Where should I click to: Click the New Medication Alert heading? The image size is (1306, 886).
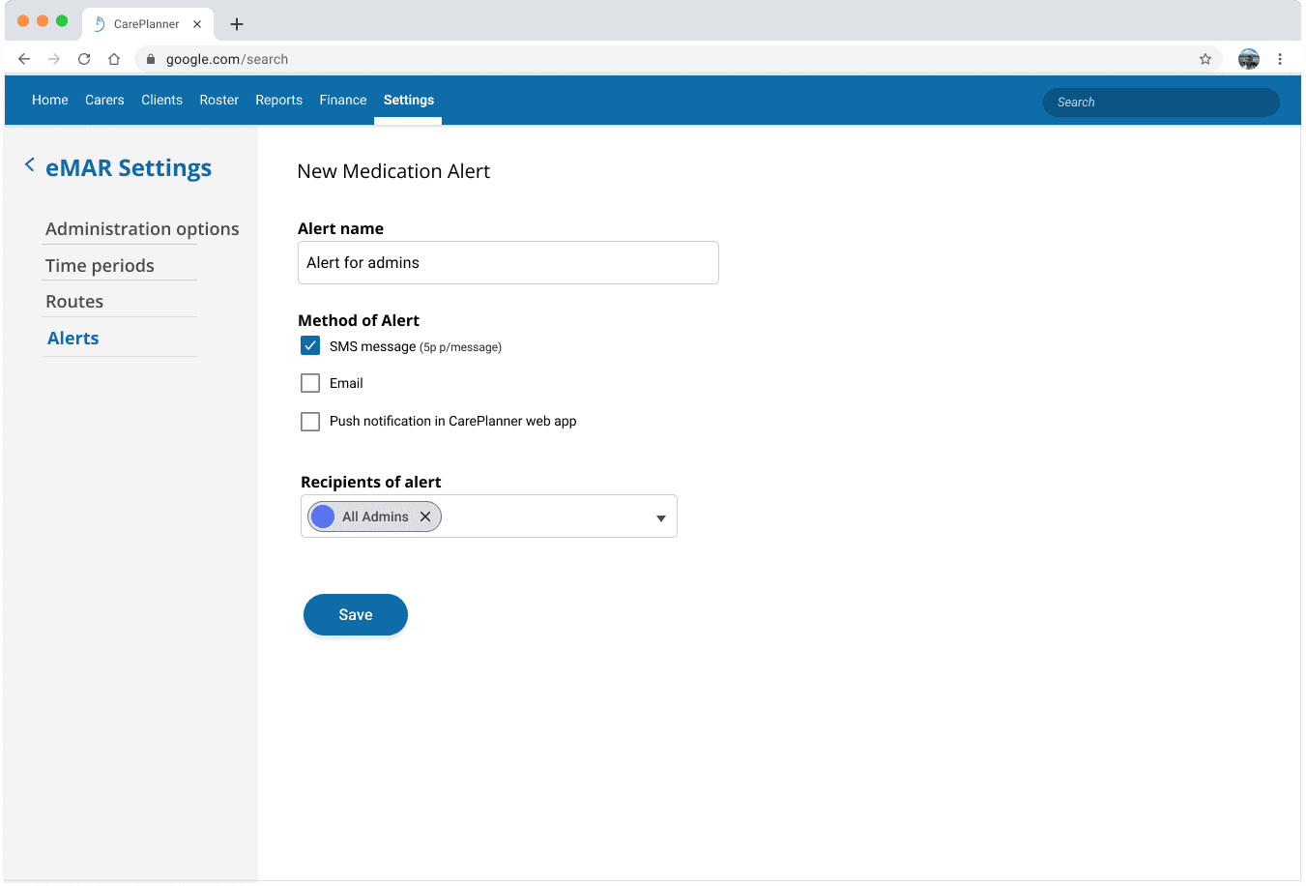tap(393, 171)
